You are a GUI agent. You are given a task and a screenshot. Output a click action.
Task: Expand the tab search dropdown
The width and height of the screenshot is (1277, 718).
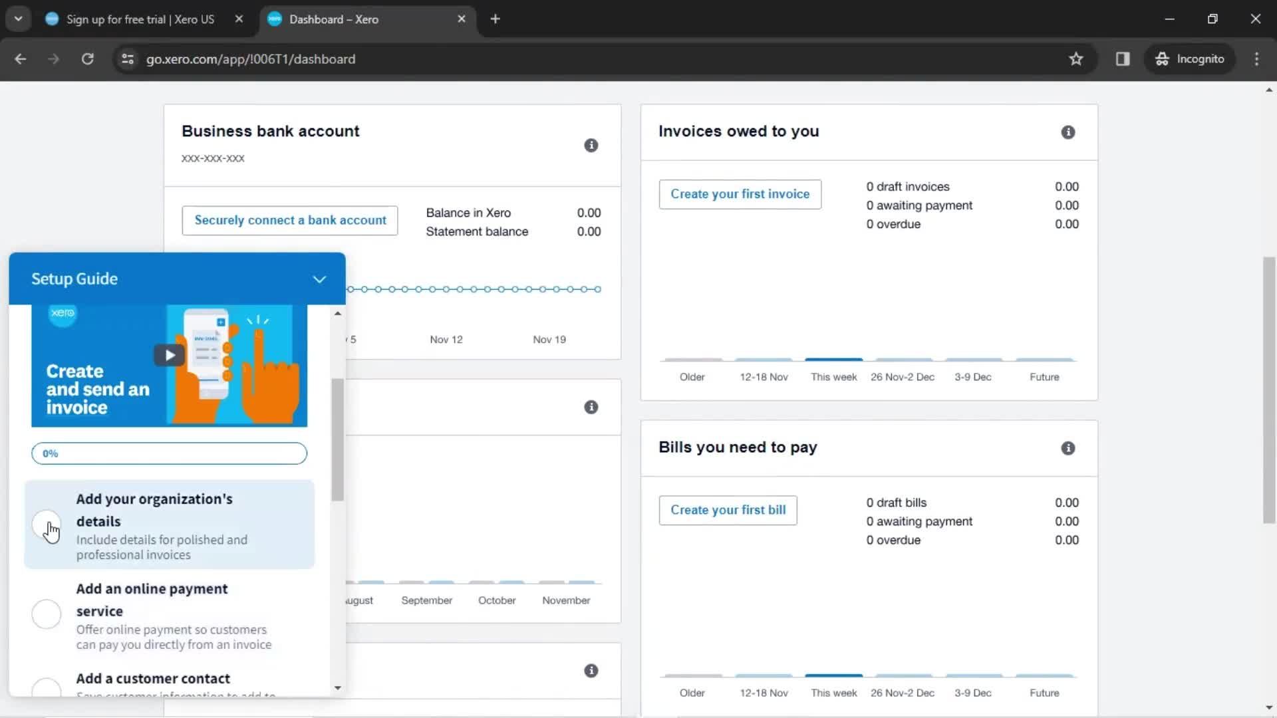coord(19,19)
